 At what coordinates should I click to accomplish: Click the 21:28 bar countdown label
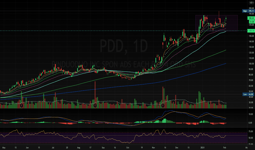252,22
